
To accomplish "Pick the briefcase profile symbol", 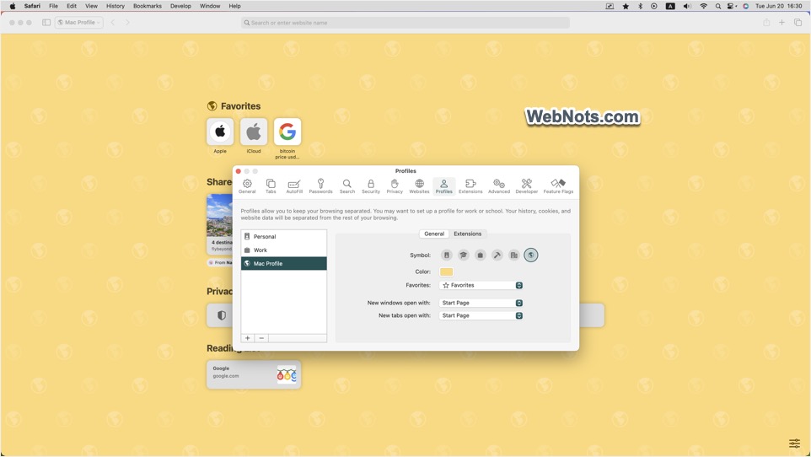I will (x=481, y=255).
